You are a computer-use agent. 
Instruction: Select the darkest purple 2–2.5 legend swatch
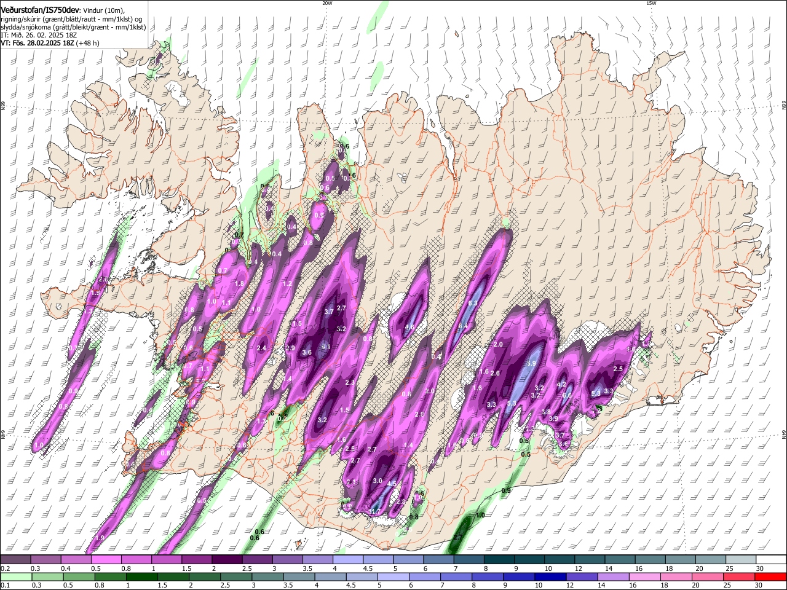(x=227, y=560)
